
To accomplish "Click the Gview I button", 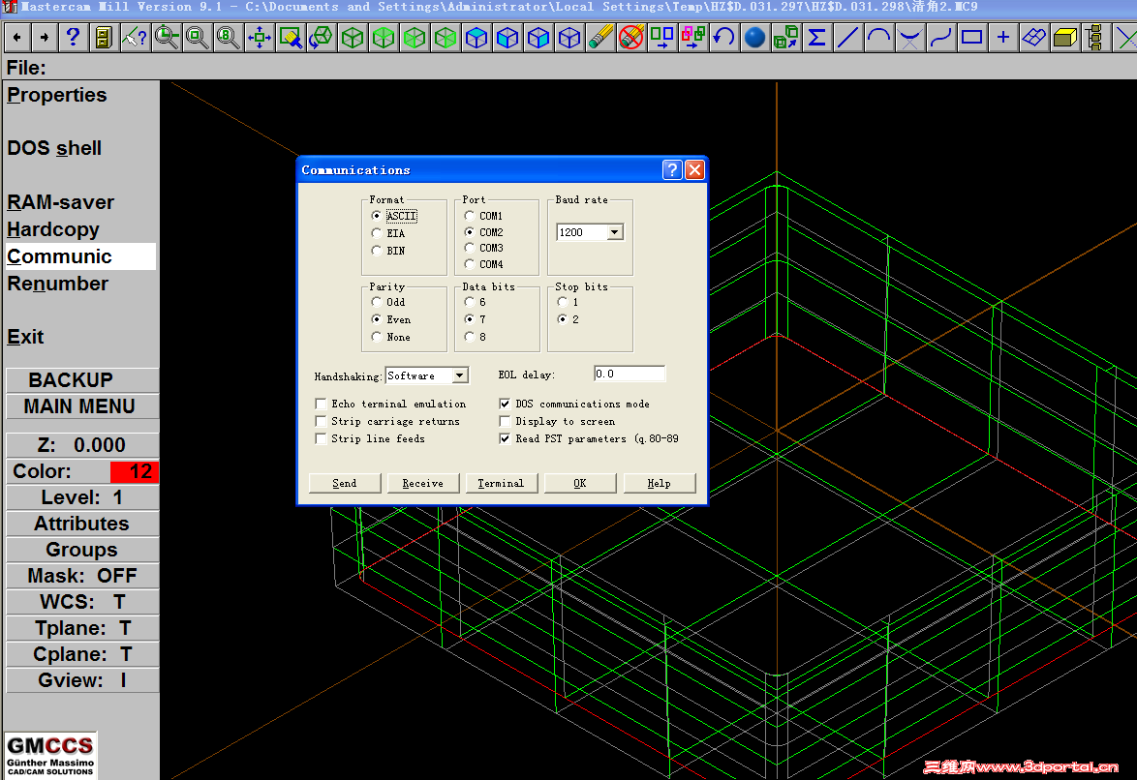I will point(82,680).
